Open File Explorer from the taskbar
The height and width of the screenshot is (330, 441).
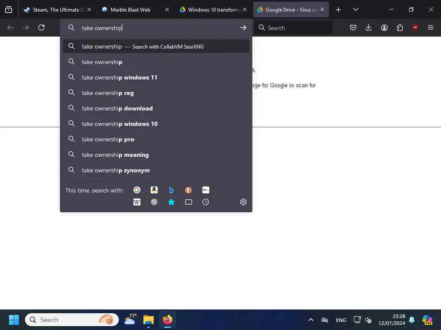(x=148, y=320)
